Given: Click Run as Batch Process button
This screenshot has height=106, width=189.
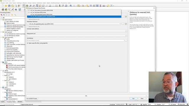Looking at the screenshot, I should (32, 99).
